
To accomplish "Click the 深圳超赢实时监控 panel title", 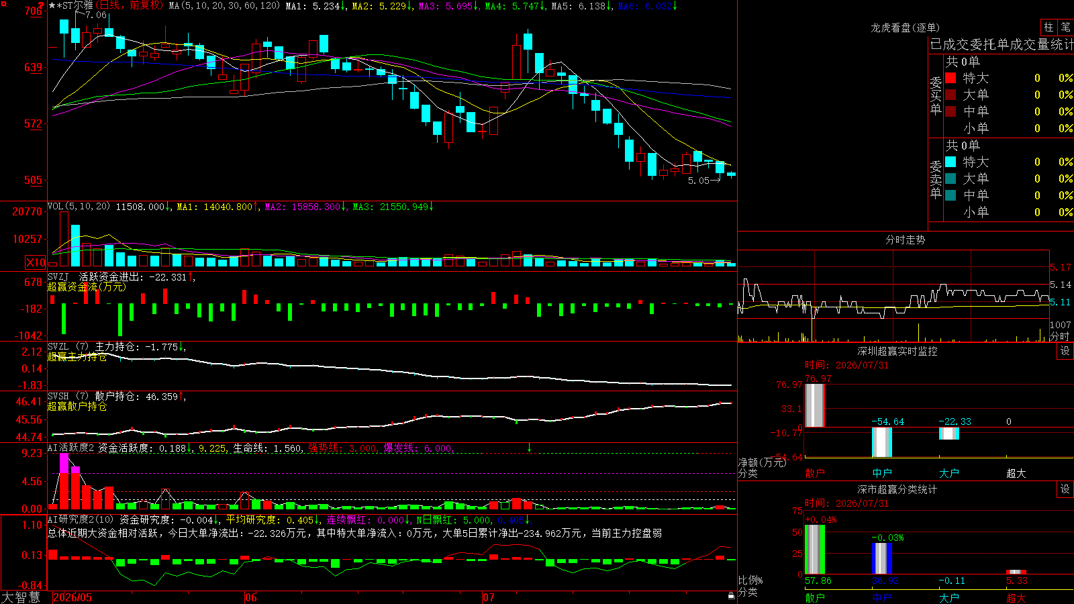I will (x=897, y=351).
